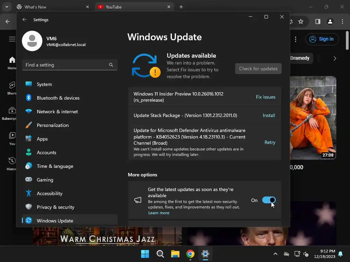Screen dimensions: 350x262
Task: Open Chrome tab search dropdown
Action: click(x=7, y=7)
